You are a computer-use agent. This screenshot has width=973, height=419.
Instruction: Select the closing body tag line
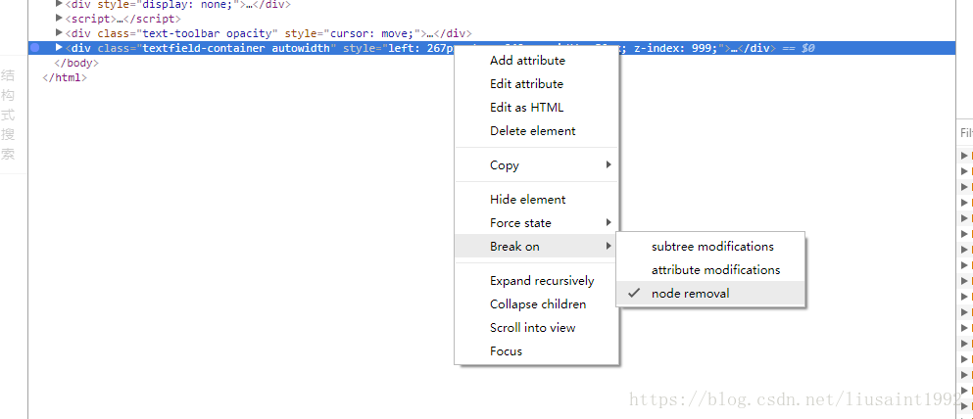tap(76, 64)
